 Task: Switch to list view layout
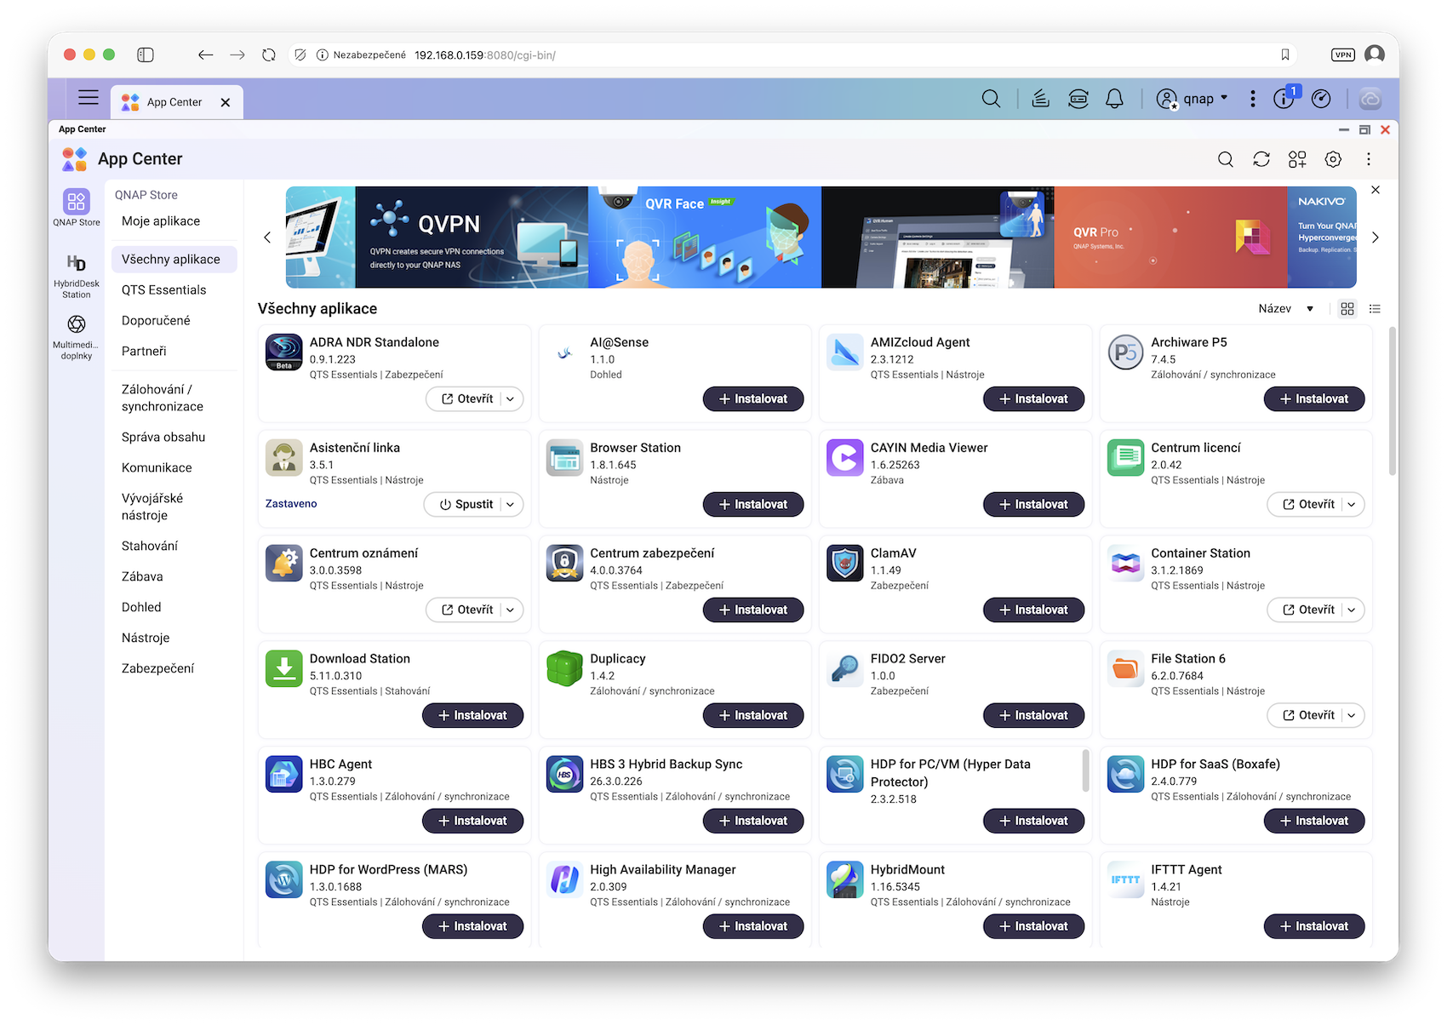(x=1375, y=309)
